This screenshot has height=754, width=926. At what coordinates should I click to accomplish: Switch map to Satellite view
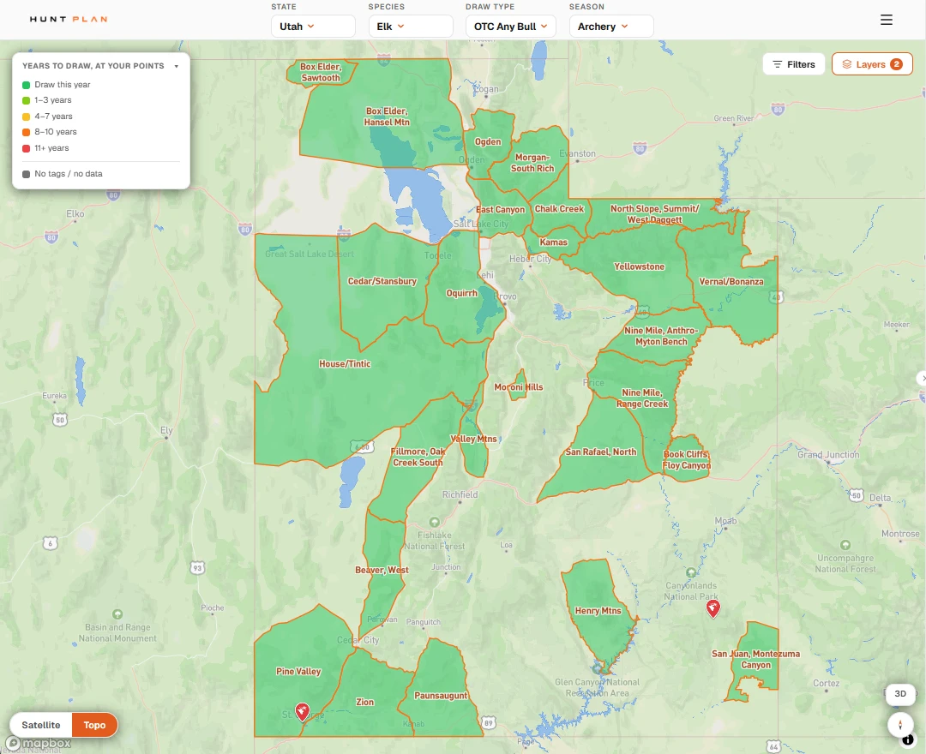41,725
